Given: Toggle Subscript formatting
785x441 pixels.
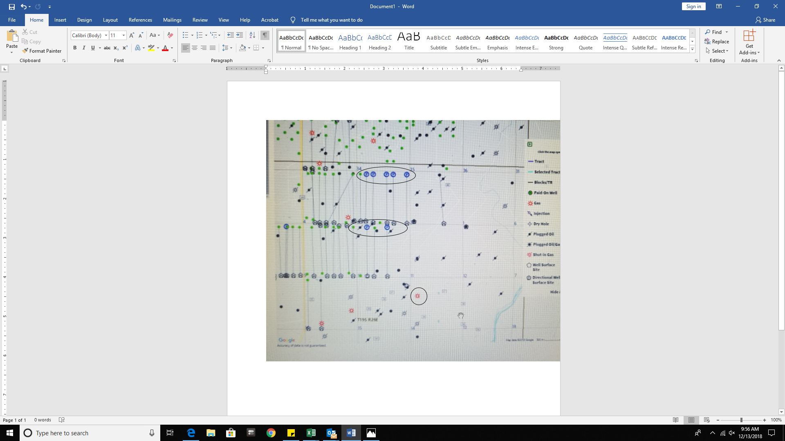Looking at the screenshot, I should (x=116, y=48).
